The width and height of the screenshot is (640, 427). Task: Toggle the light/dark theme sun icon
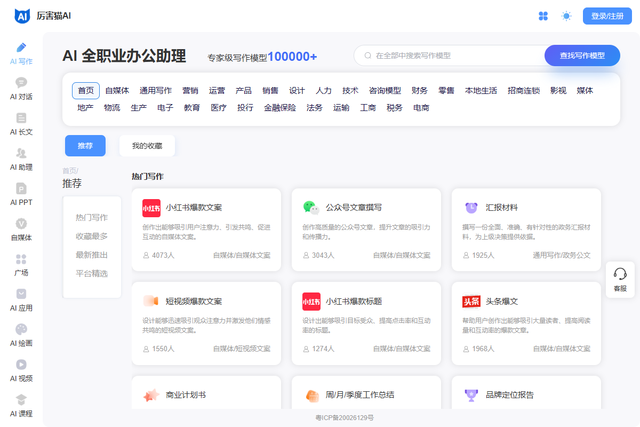(x=566, y=16)
